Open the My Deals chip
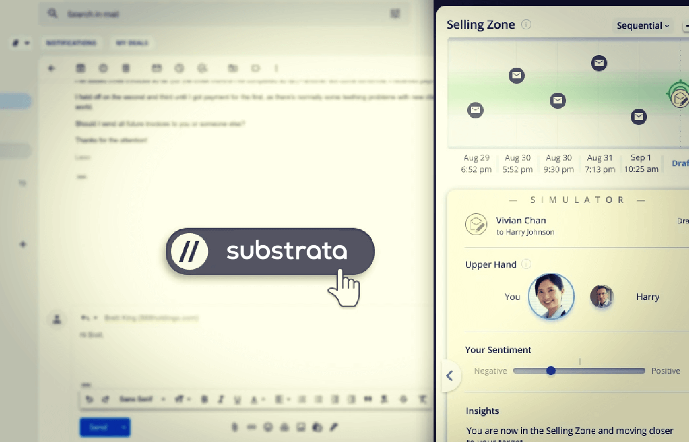Image resolution: width=689 pixels, height=442 pixels. pos(132,43)
